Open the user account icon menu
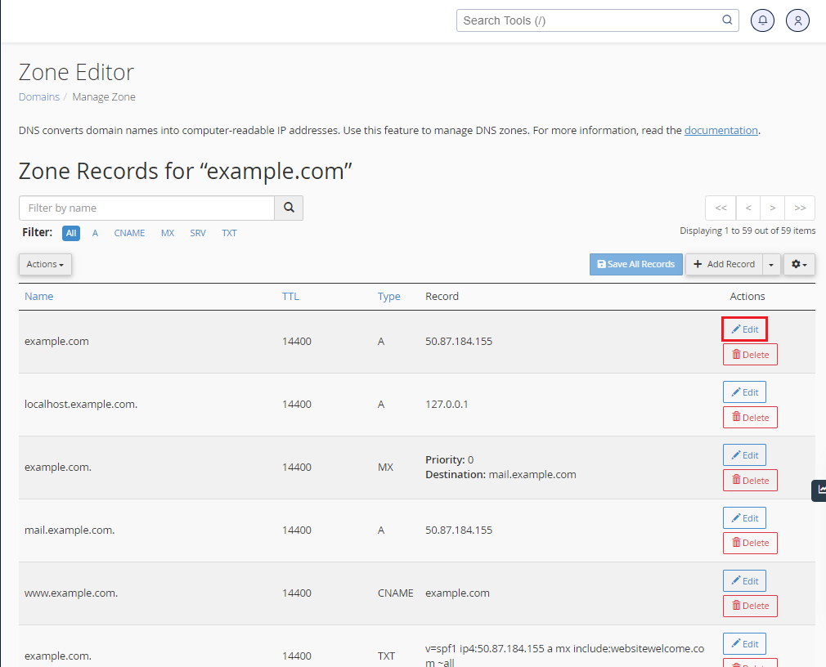This screenshot has height=667, width=826. coord(797,20)
